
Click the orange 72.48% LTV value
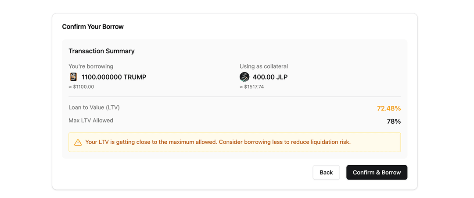coord(388,108)
